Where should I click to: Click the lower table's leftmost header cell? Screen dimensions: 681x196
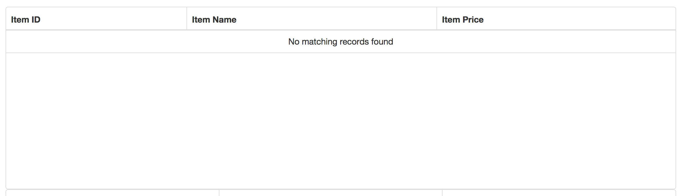pos(112,193)
